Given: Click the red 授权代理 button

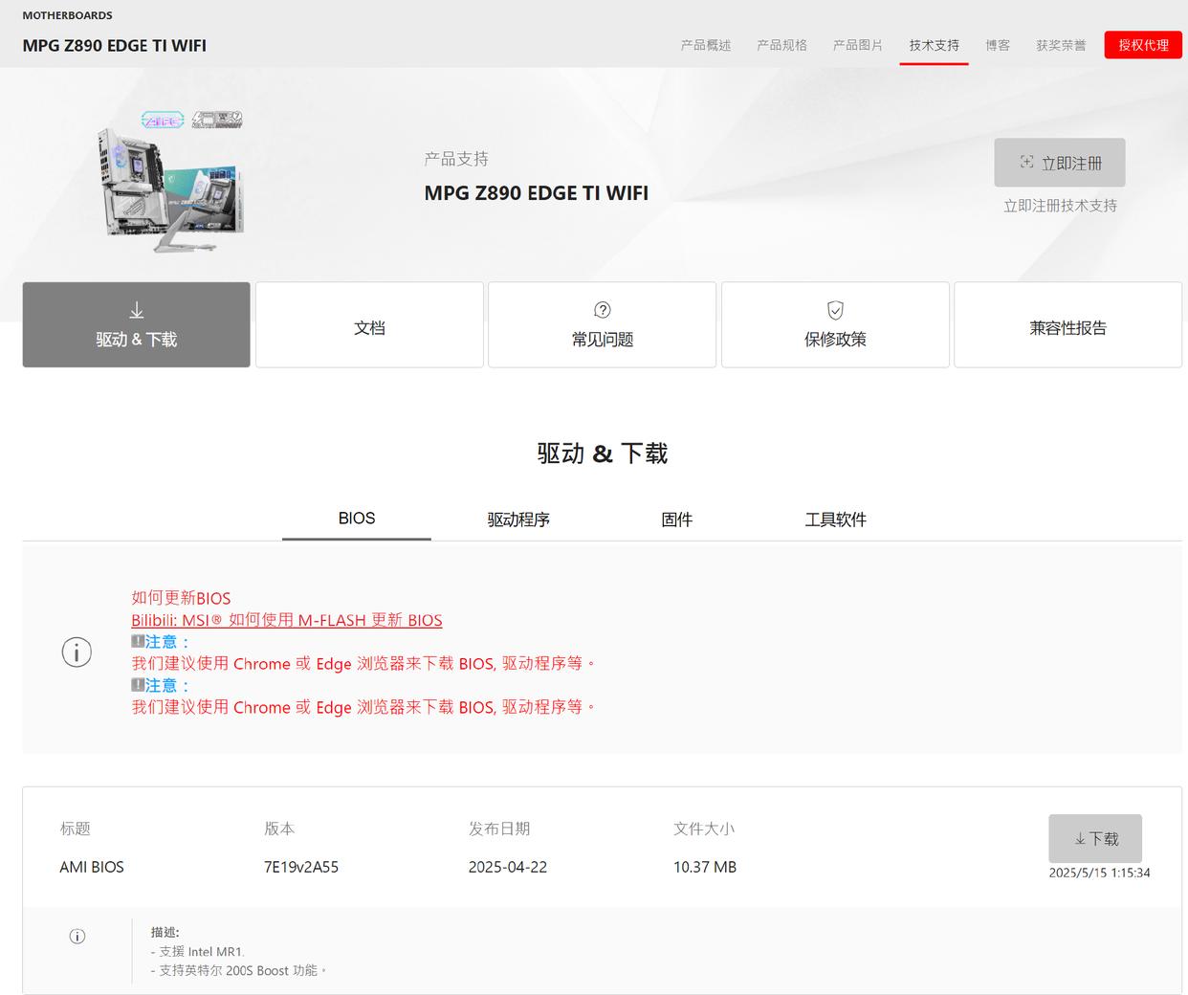Looking at the screenshot, I should (x=1143, y=45).
